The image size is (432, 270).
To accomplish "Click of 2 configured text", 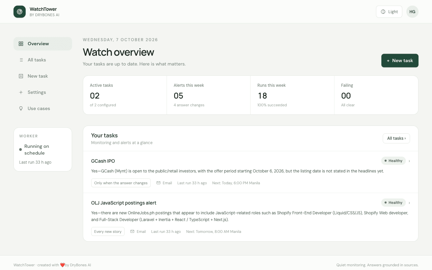I will click(103, 105).
